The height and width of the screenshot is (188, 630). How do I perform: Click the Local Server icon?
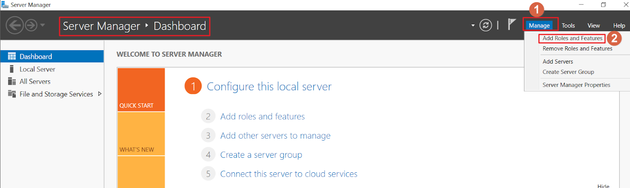tap(12, 69)
